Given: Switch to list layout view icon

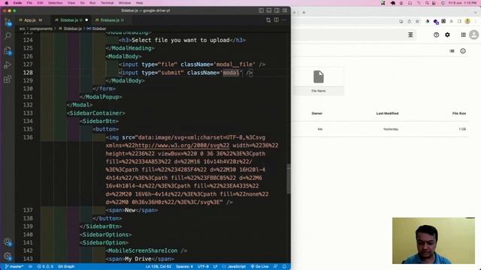Looking at the screenshot, I should click(x=452, y=51).
